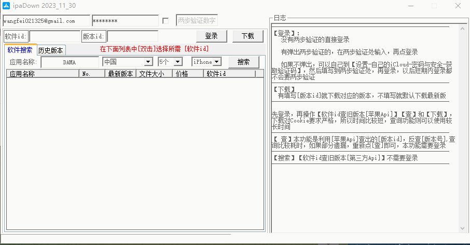The height and width of the screenshot is (245, 470).
Task: Close the ipaDown window
Action: coord(458,6)
